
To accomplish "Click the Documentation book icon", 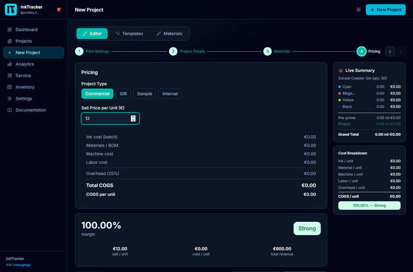I will [10, 110].
